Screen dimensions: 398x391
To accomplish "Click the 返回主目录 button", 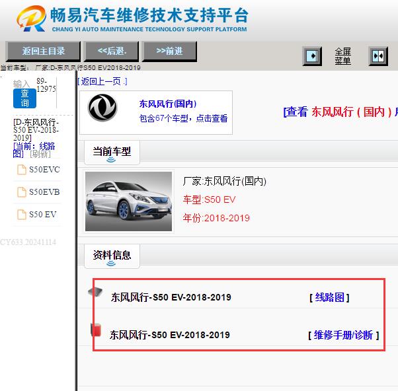I will click(x=43, y=52).
